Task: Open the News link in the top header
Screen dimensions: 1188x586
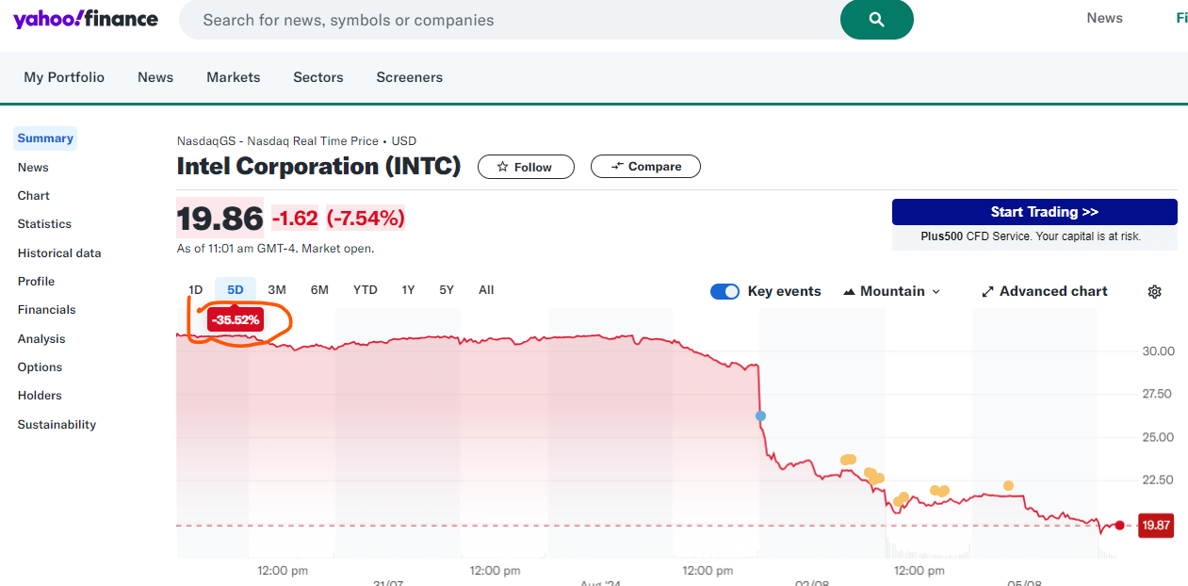Action: (1104, 18)
